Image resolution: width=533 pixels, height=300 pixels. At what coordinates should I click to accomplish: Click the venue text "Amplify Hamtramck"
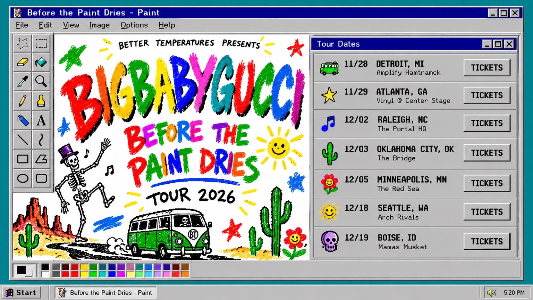408,73
